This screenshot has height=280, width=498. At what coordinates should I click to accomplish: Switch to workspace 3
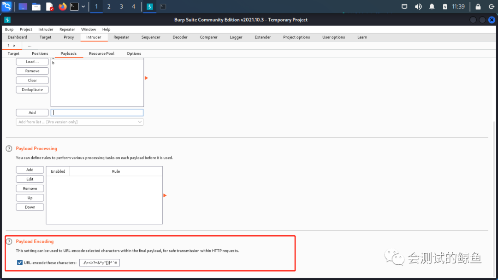(121, 6)
